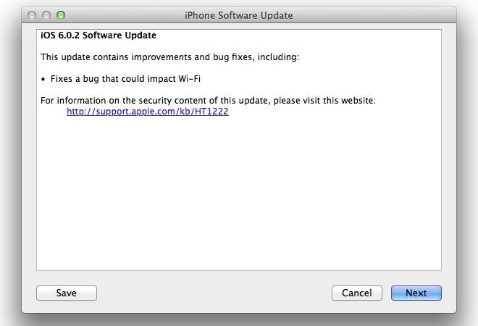Image resolution: width=478 pixels, height=326 pixels.
Task: Close the iPhone Software Update window
Action: coord(33,15)
